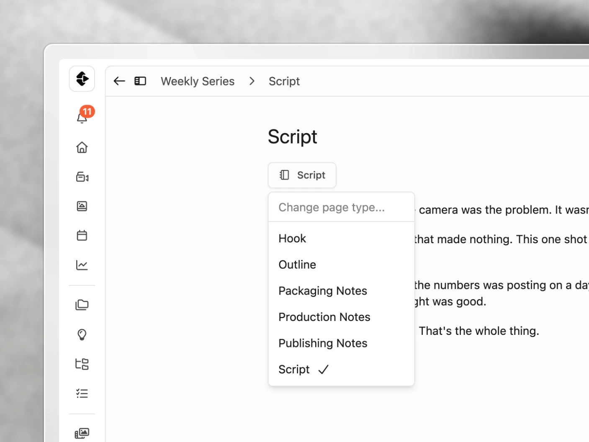Open the analytics chart icon
The width and height of the screenshot is (589, 442).
82,265
